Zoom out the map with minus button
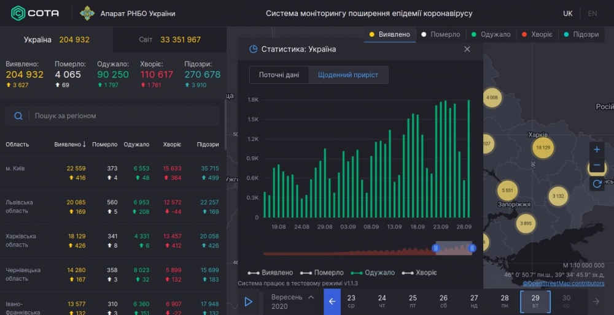614x315 pixels. (597, 165)
